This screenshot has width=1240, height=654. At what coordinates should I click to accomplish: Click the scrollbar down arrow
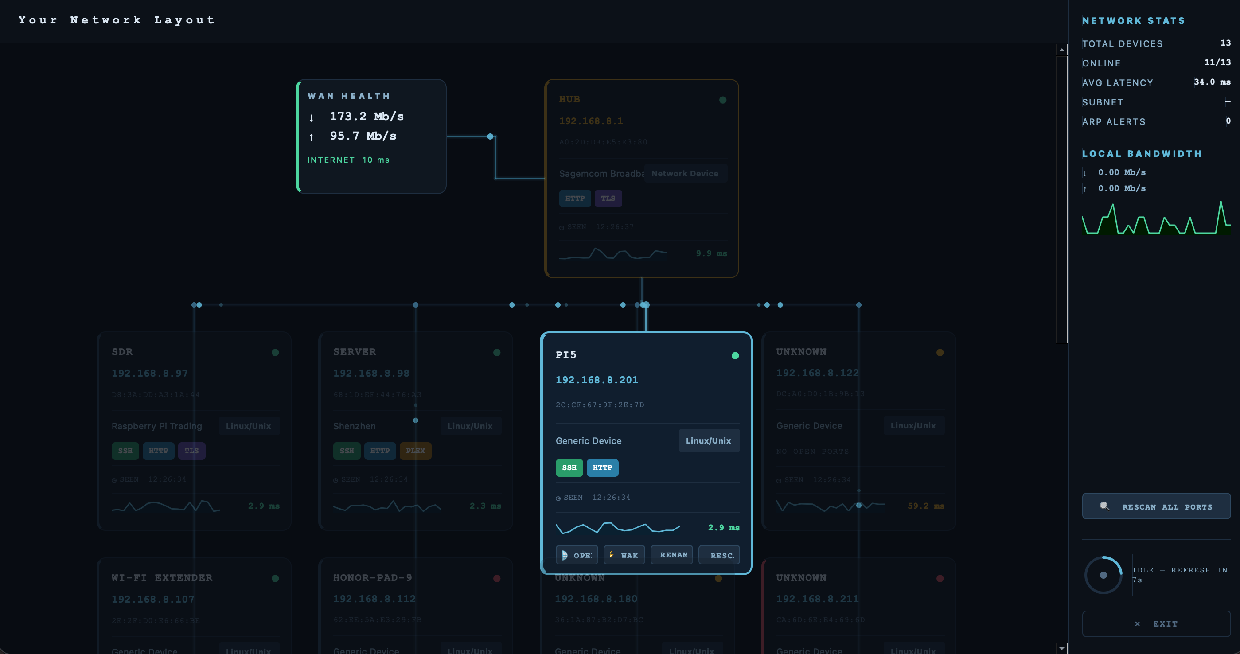[1061, 648]
